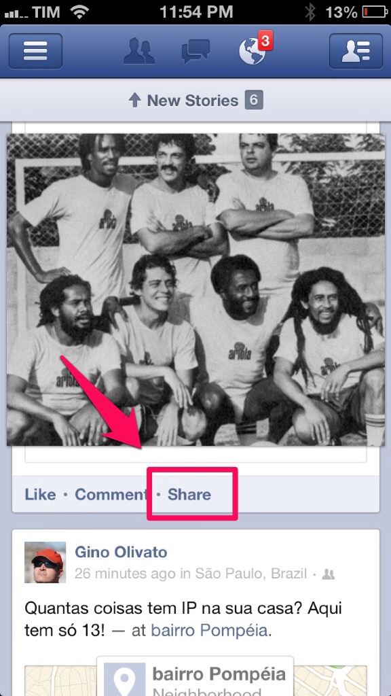Open Gino Olivato's profile picture
The image size is (391, 696).
tap(45, 562)
